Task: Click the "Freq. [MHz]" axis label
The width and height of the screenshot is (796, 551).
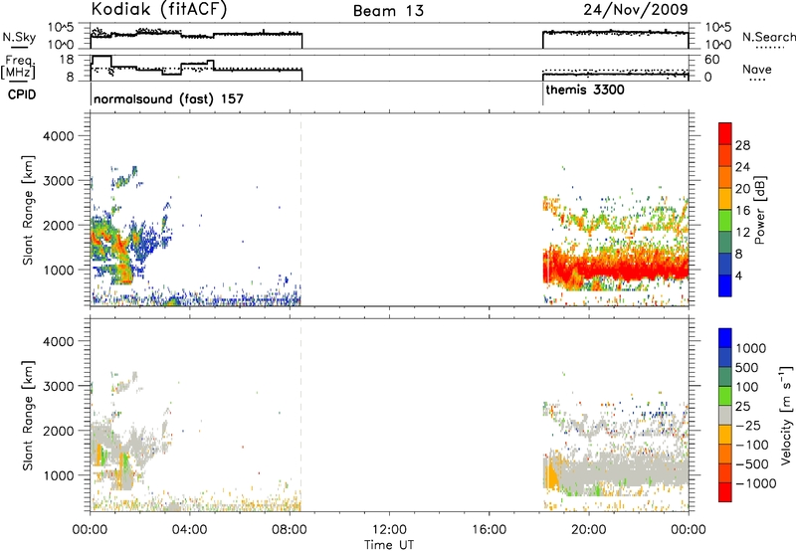Action: [19, 68]
